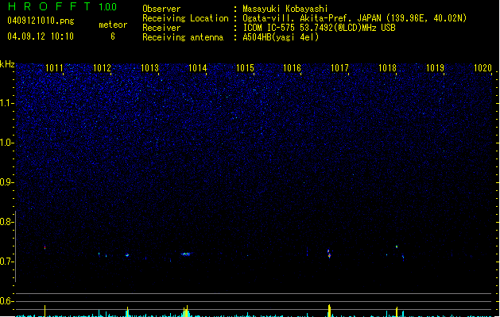Click the 0.9 kHz frequency axis label
Viewport: 500px width, 317px height.
point(6,182)
